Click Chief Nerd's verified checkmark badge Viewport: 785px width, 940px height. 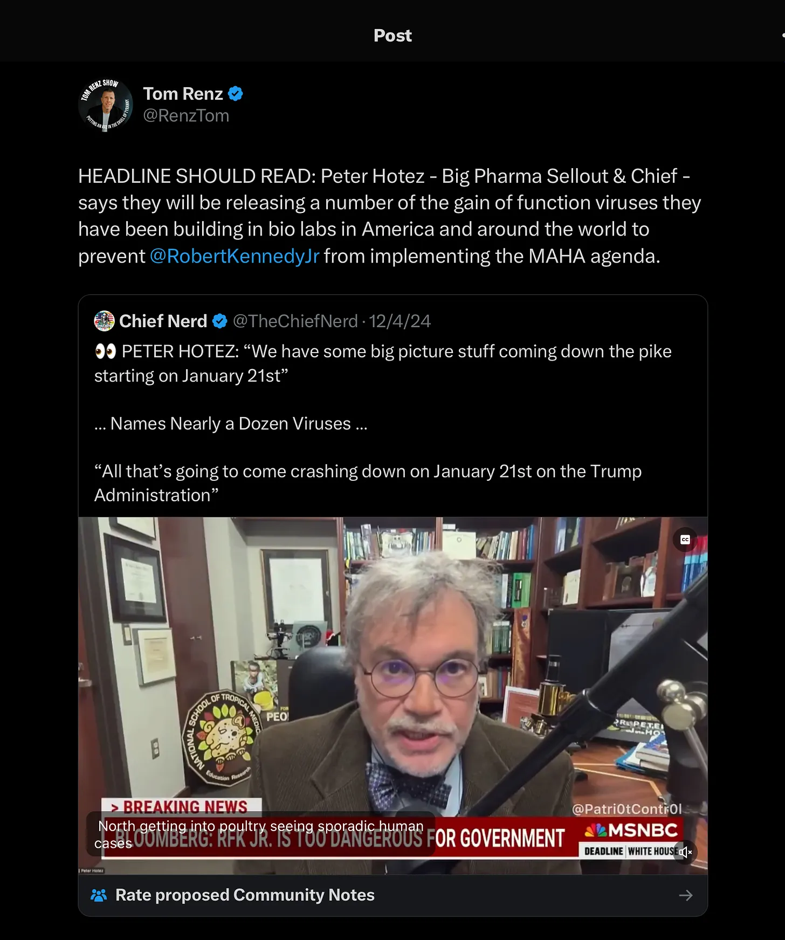point(219,321)
